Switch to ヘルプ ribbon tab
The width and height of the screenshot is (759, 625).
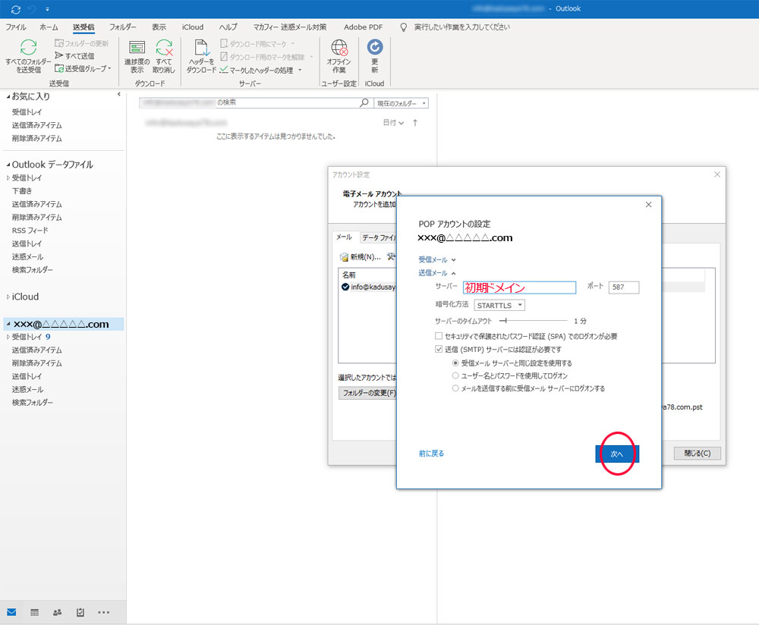click(228, 27)
